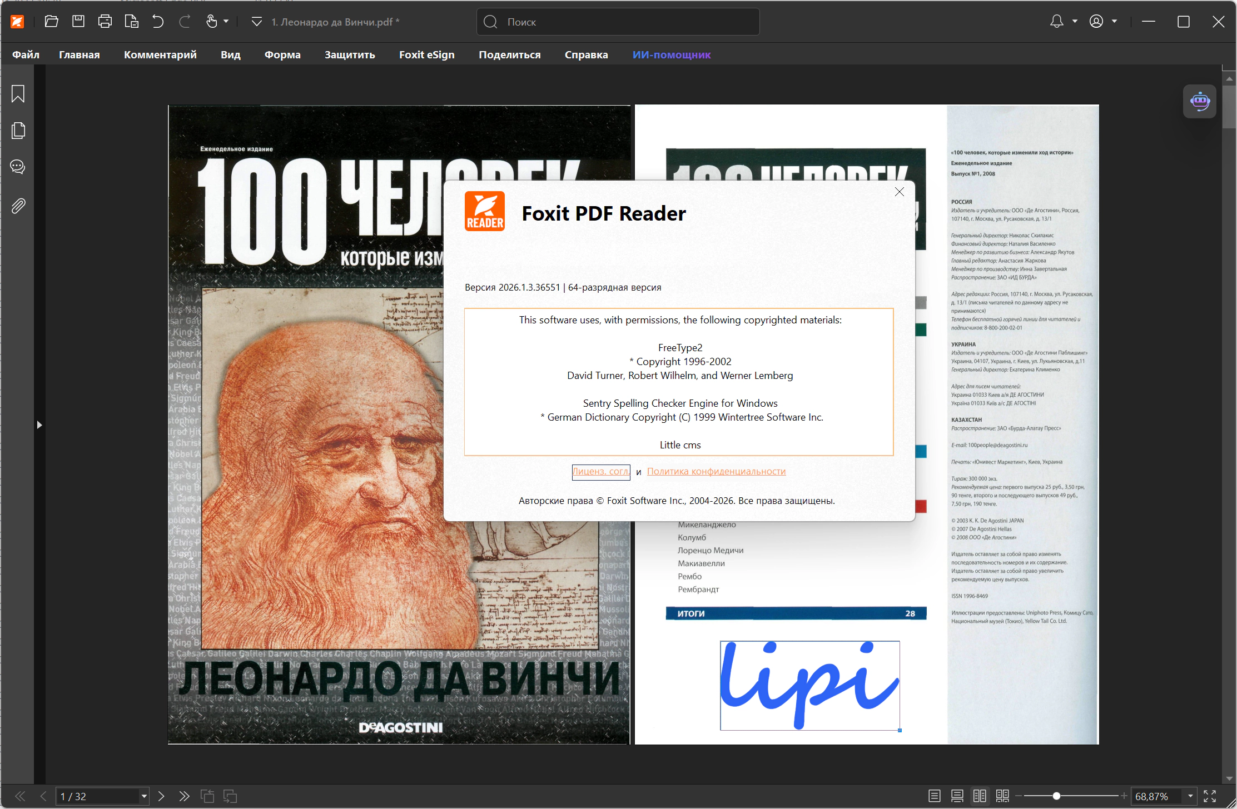This screenshot has height=809, width=1237.
Task: Click the zoom percentage field 68,87%
Action: 1157,796
